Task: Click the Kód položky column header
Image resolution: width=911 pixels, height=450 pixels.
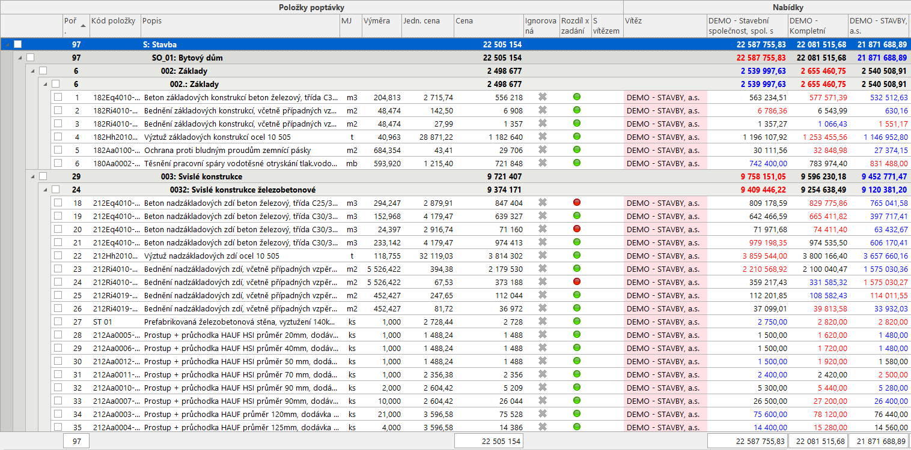Action: point(115,25)
